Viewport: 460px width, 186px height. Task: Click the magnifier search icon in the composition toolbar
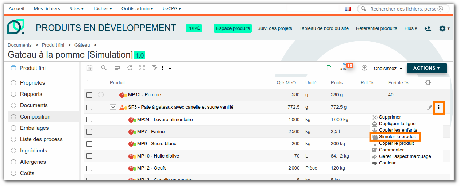(x=104, y=68)
